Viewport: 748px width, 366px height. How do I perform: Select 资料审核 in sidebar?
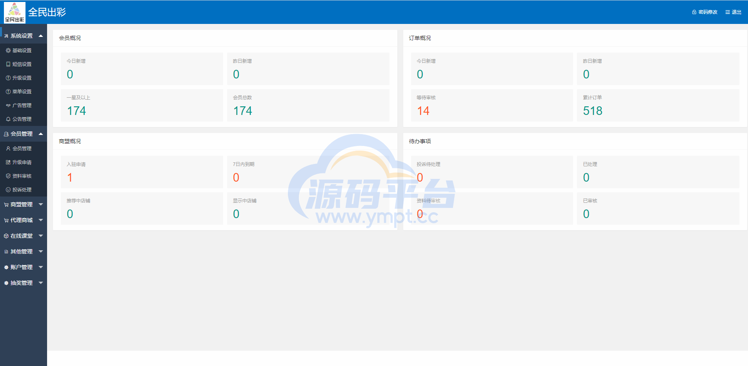(x=24, y=176)
